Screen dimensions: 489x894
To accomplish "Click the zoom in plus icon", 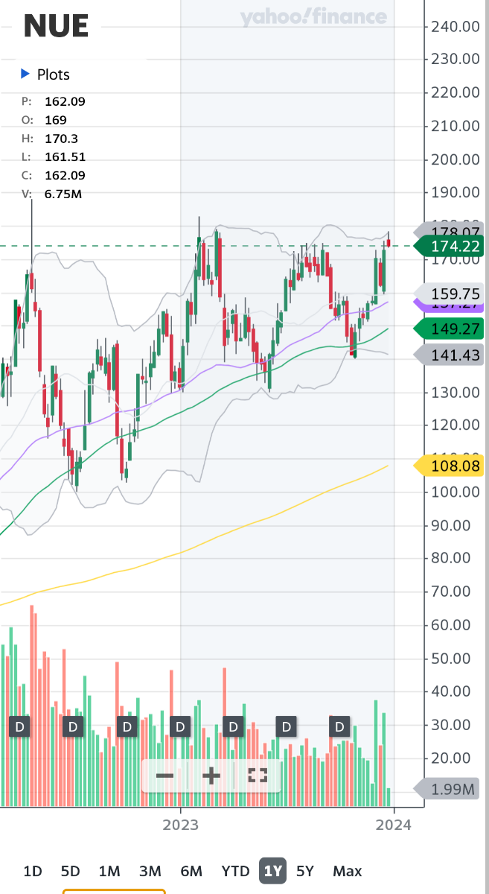I will click(x=211, y=776).
